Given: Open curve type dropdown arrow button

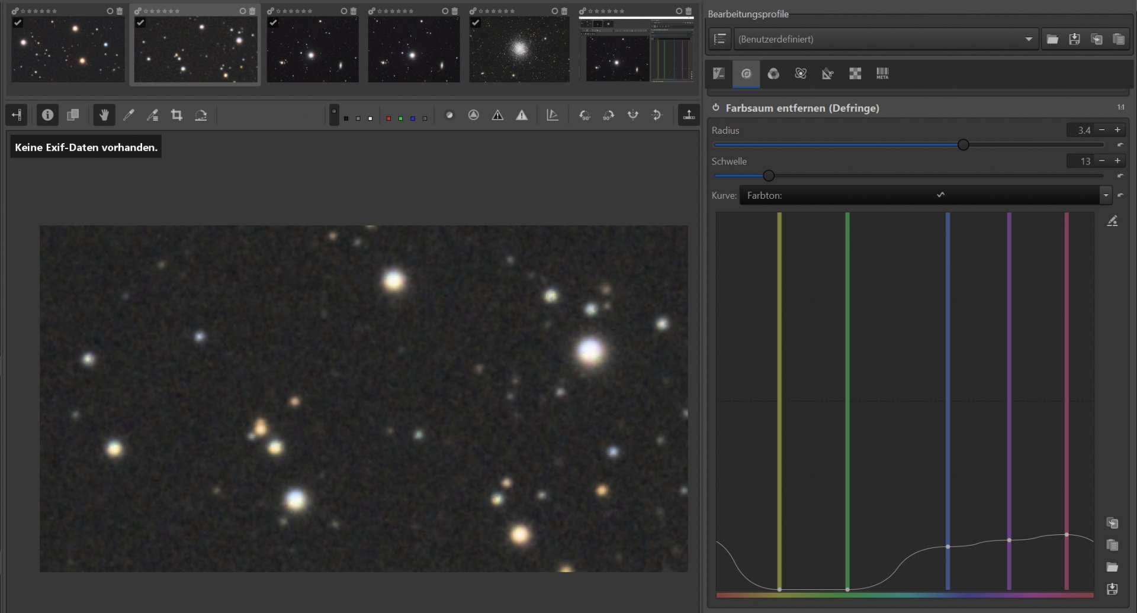Looking at the screenshot, I should pyautogui.click(x=1106, y=195).
